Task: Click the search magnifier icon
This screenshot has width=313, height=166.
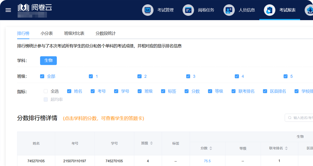Action: click(290, 118)
